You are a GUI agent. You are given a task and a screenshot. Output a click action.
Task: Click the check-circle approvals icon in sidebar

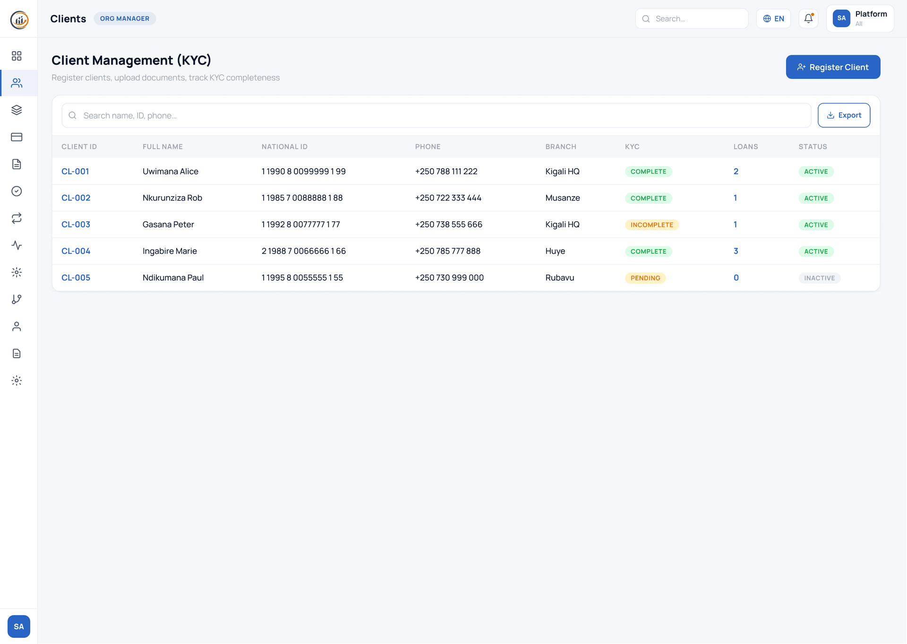(x=17, y=191)
